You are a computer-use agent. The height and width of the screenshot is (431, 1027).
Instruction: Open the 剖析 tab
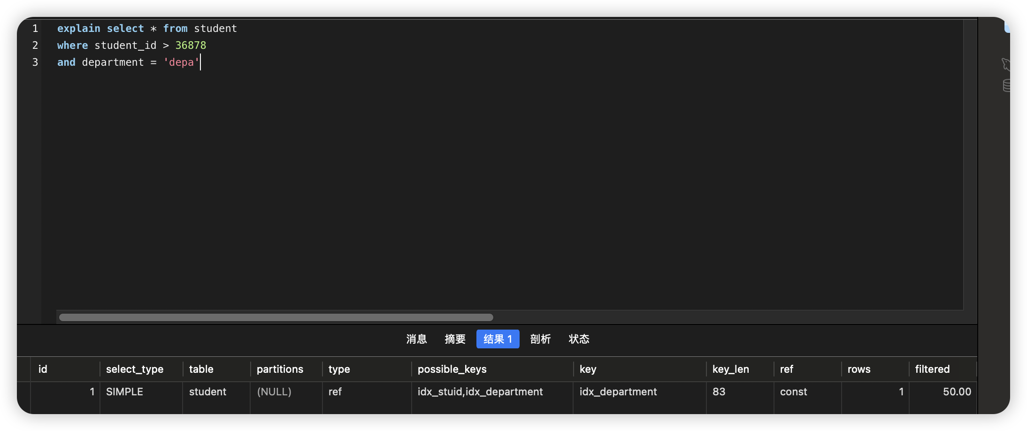tap(540, 339)
